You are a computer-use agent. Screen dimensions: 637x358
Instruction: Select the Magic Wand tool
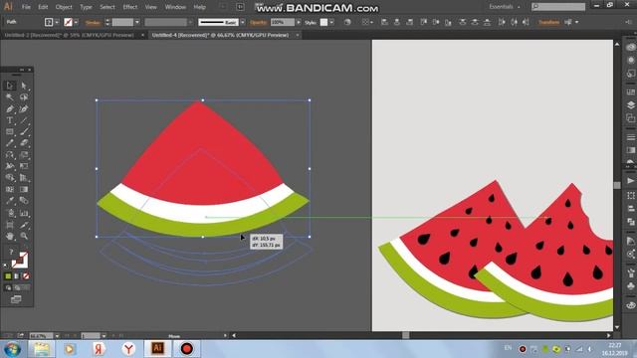(10, 97)
